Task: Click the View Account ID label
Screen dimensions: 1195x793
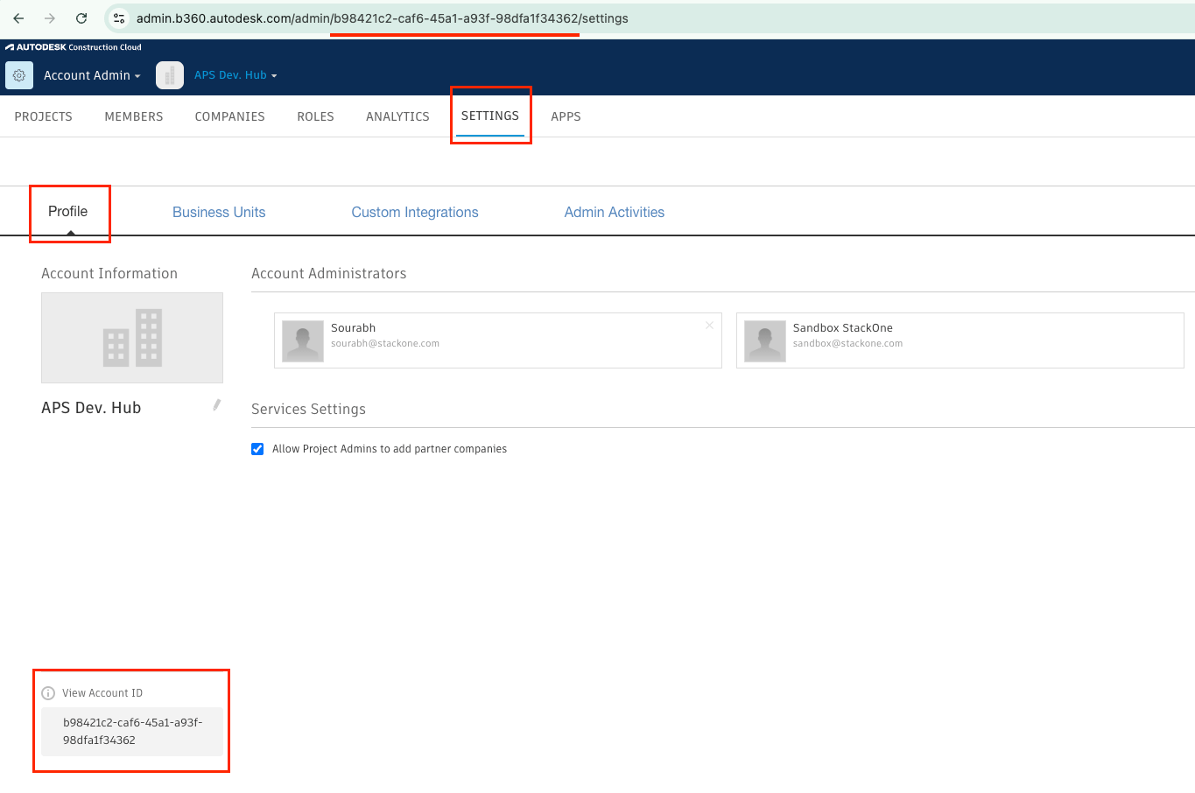Action: (x=102, y=693)
